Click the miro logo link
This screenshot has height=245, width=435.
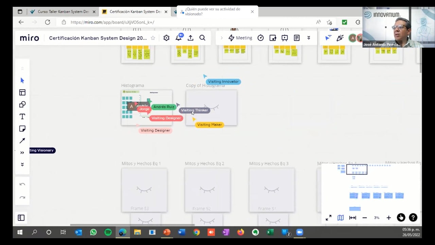(30, 38)
